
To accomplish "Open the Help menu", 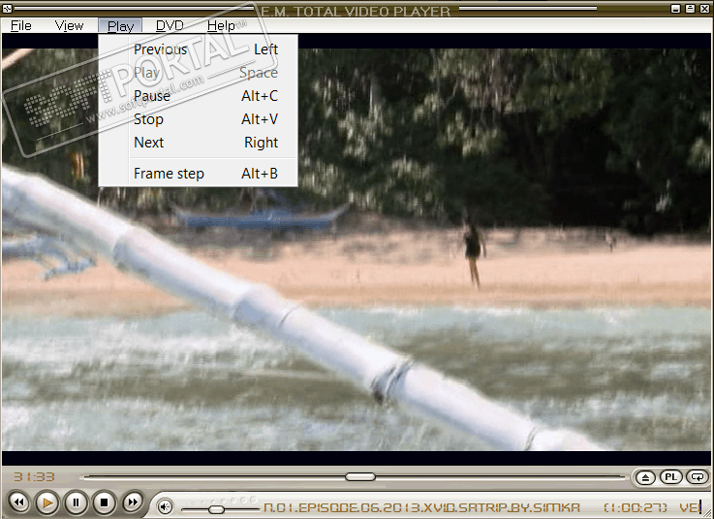I will point(221,25).
